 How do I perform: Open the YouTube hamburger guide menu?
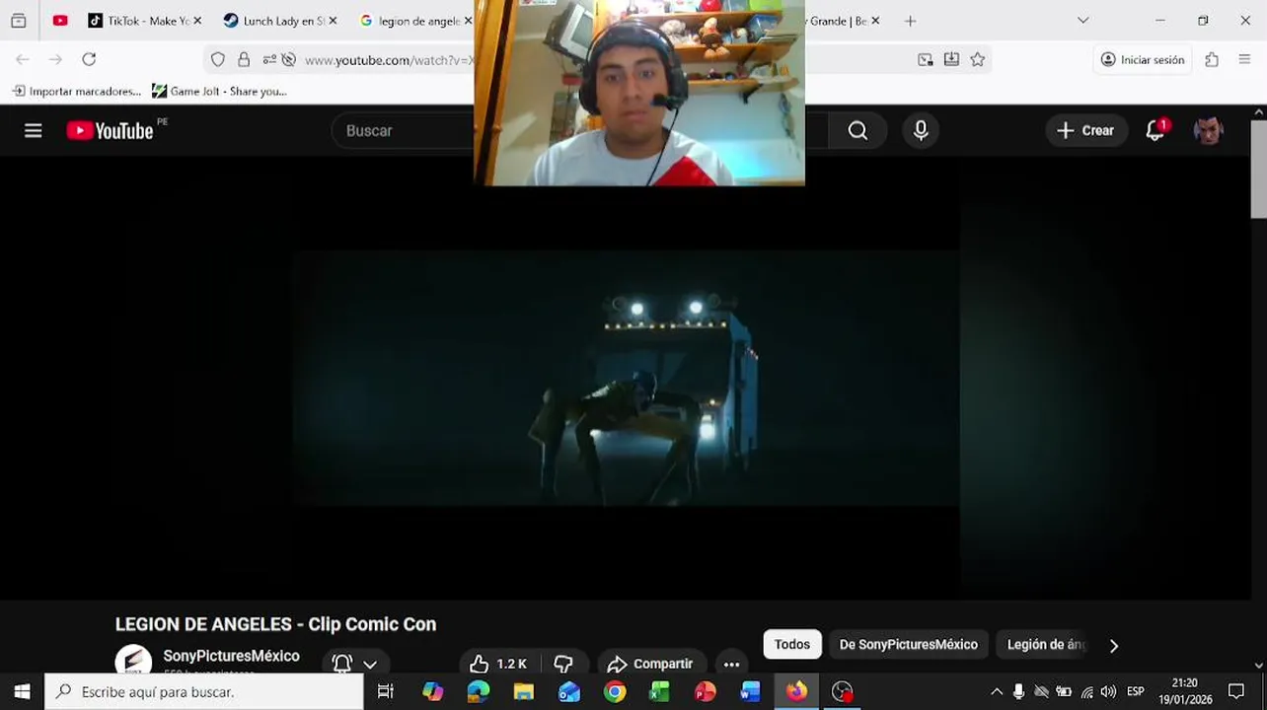[33, 130]
